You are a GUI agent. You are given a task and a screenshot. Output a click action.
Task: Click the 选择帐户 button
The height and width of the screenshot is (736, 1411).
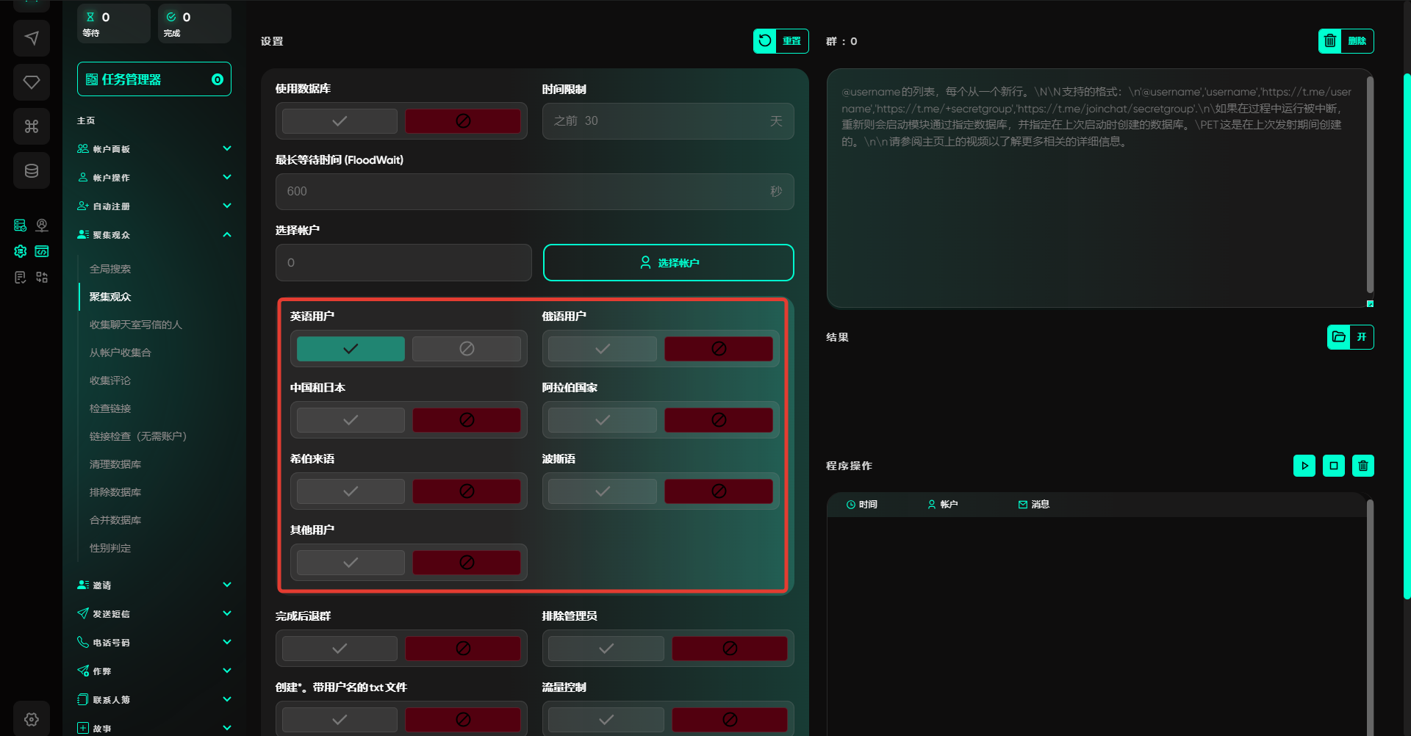(x=668, y=263)
